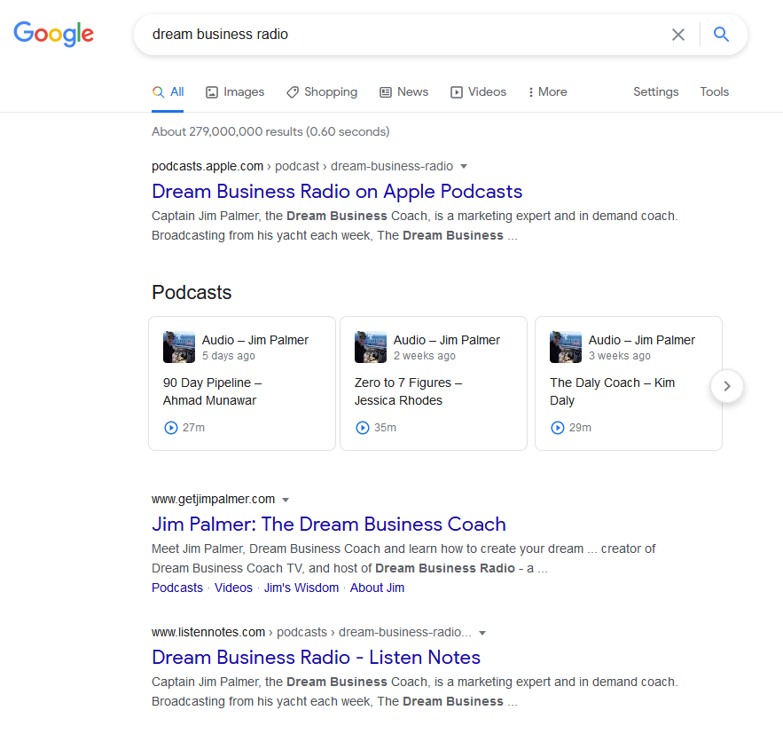
Task: Open the About Jim sitelink
Action: pos(377,588)
